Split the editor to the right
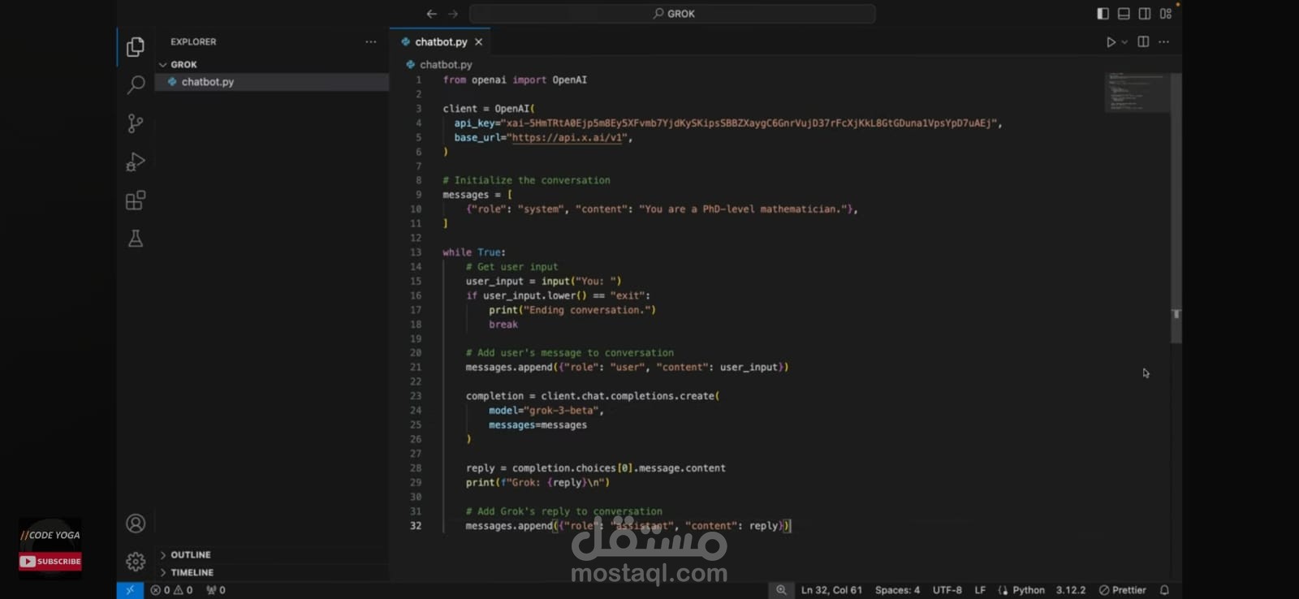 coord(1143,42)
